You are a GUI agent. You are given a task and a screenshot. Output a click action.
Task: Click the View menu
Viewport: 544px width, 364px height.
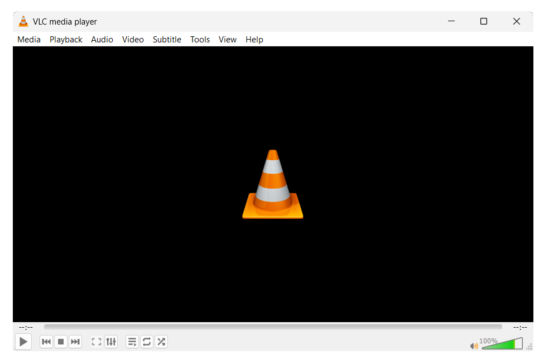[x=228, y=40]
